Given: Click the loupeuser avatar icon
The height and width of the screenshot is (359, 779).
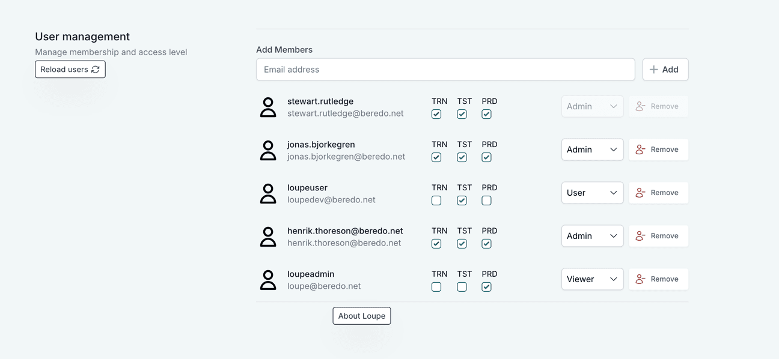Looking at the screenshot, I should 268,194.
